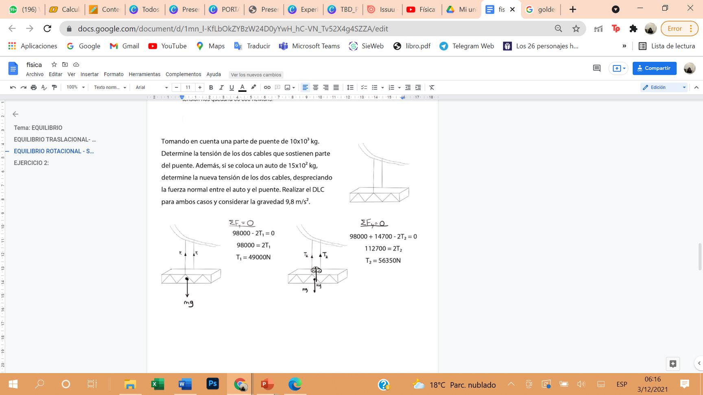The width and height of the screenshot is (703, 395).
Task: Set right text alignment
Action: coord(326,87)
